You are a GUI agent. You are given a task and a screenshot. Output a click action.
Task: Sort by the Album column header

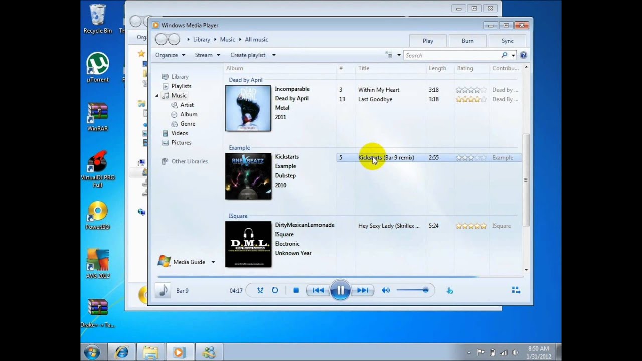pyautogui.click(x=234, y=68)
